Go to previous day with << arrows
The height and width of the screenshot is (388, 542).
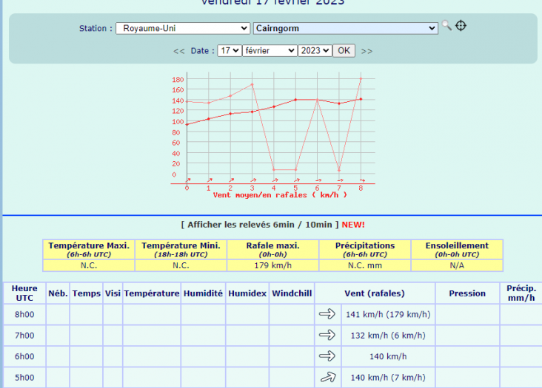(x=179, y=51)
